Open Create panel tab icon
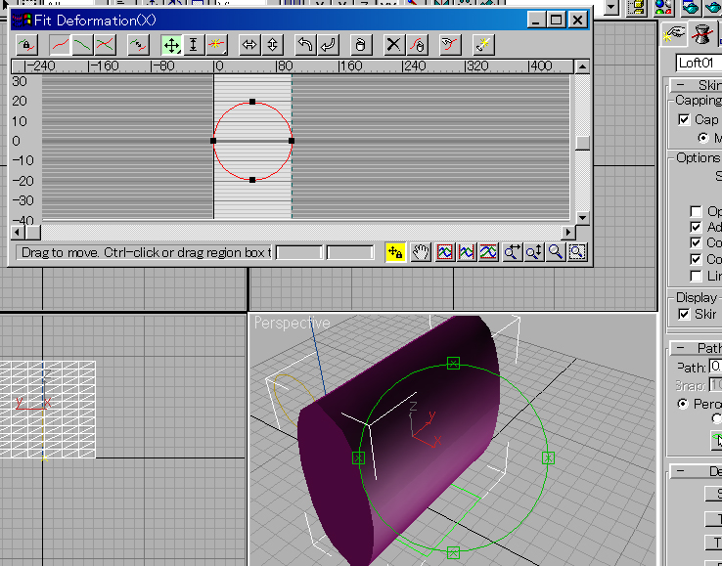The width and height of the screenshot is (722, 566). pos(675,34)
